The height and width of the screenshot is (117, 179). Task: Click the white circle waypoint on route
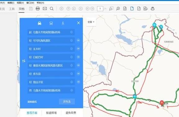149,100
